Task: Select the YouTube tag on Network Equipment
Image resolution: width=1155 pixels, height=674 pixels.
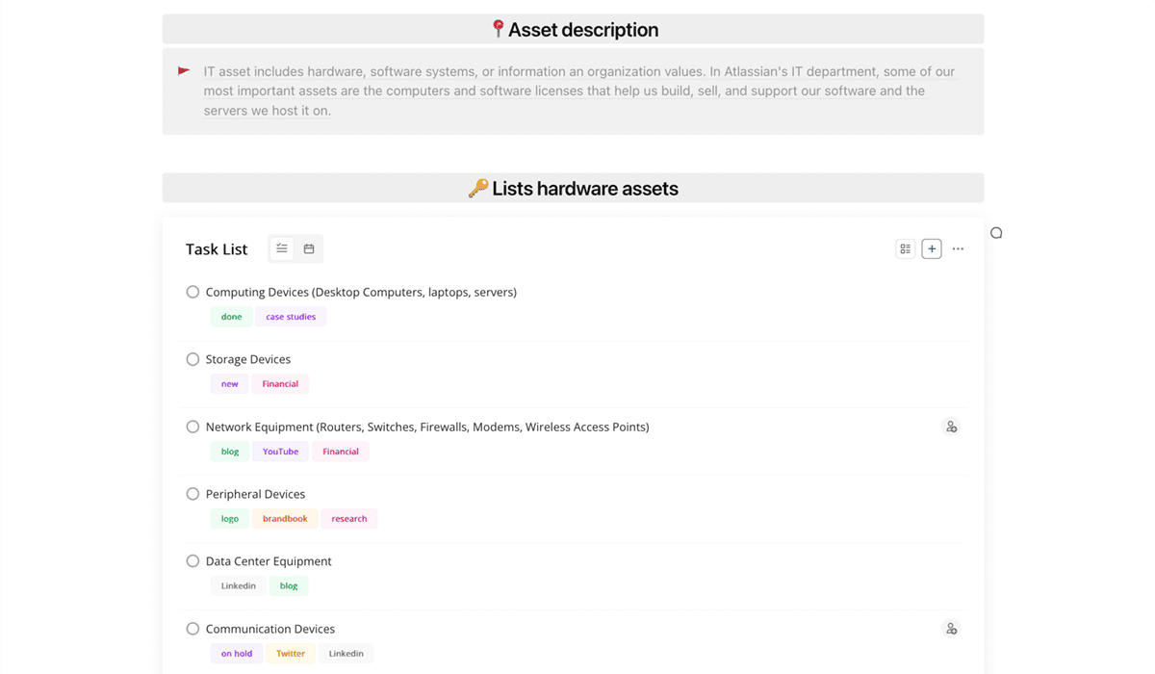Action: (x=280, y=452)
